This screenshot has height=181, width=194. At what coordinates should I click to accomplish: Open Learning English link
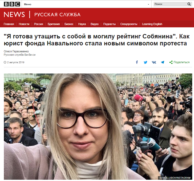pyautogui.click(x=152, y=24)
